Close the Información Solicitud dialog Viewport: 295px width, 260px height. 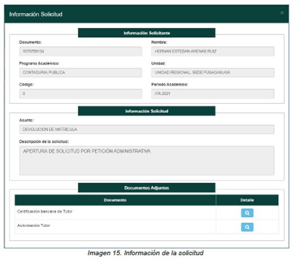click(282, 13)
